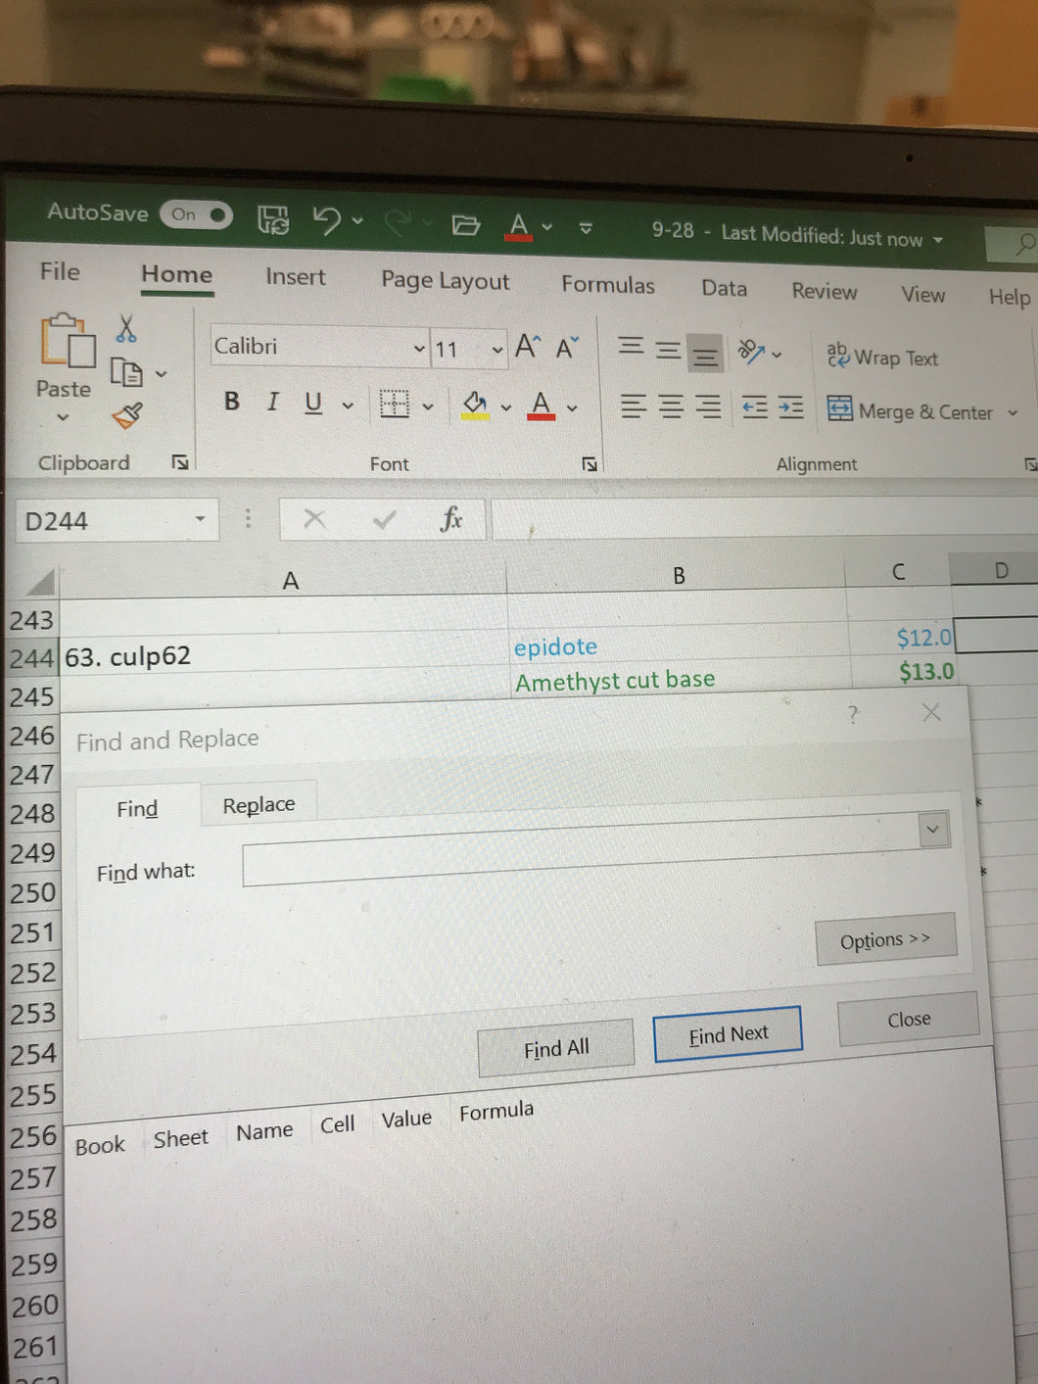This screenshot has width=1038, height=1384.
Task: Switch to the Formulas tab
Action: click(x=608, y=285)
